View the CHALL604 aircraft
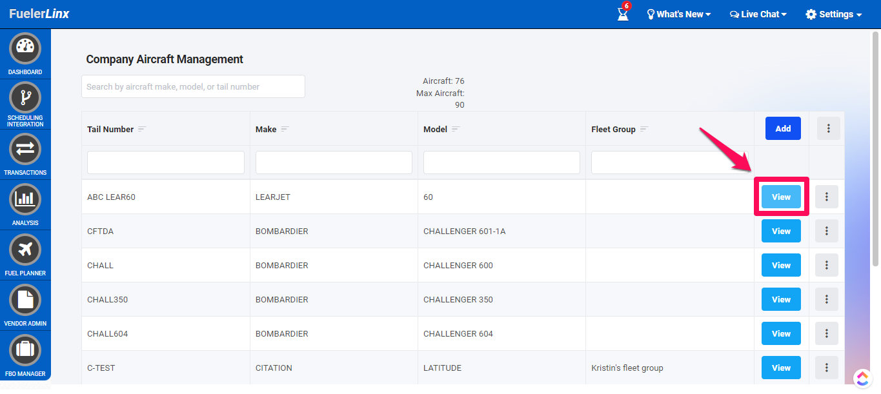This screenshot has width=881, height=394. 781,333
